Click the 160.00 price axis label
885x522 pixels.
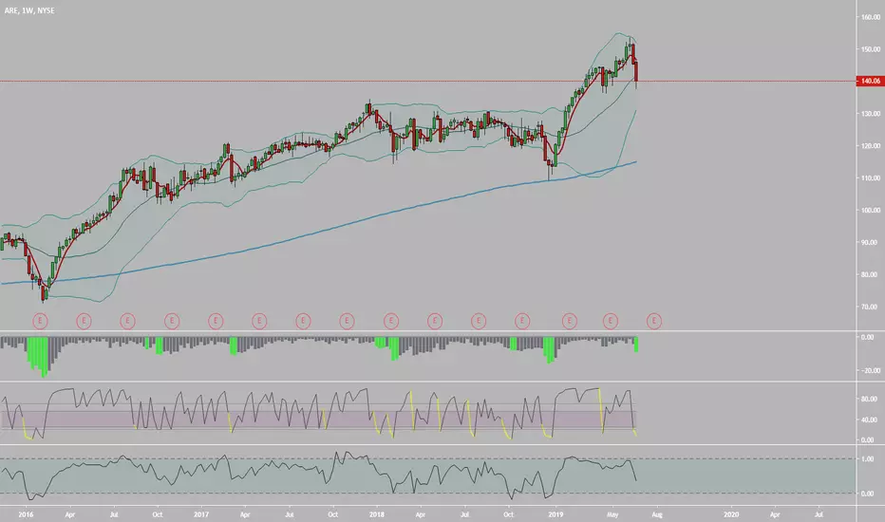[871, 17]
